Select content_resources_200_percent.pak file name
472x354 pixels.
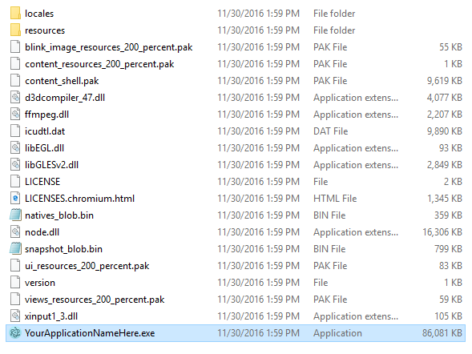[x=99, y=64]
